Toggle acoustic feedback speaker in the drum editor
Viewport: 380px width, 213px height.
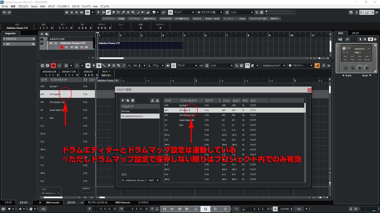(87, 66)
